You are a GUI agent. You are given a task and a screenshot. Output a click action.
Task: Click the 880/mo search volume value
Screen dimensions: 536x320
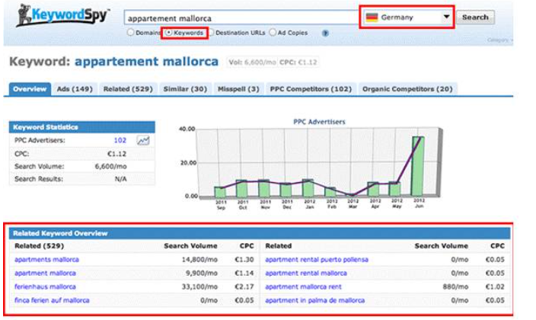click(x=455, y=286)
